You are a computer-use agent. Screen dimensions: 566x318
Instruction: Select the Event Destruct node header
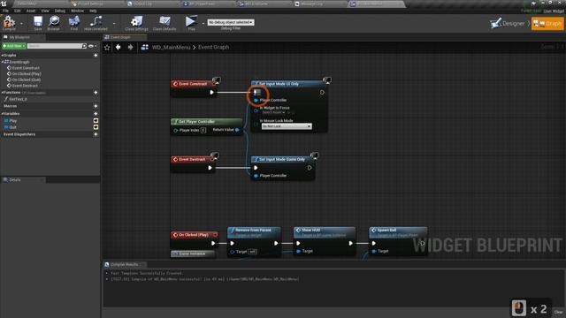pos(193,159)
